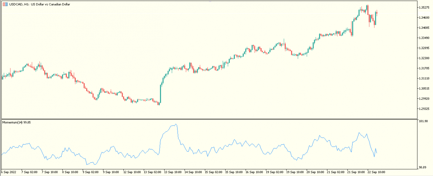Click the 13 Sep 18:00 time label
The width and height of the screenshot is (433, 176).
[x=172, y=172]
